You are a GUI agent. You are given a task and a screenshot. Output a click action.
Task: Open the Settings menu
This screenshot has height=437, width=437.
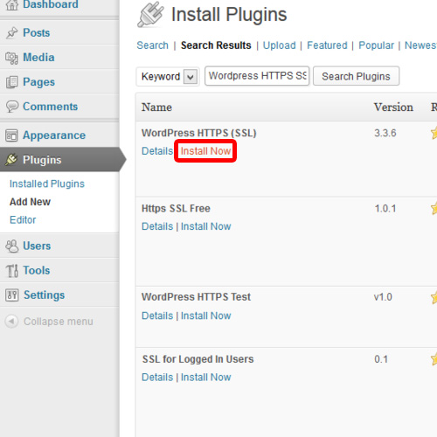click(45, 295)
